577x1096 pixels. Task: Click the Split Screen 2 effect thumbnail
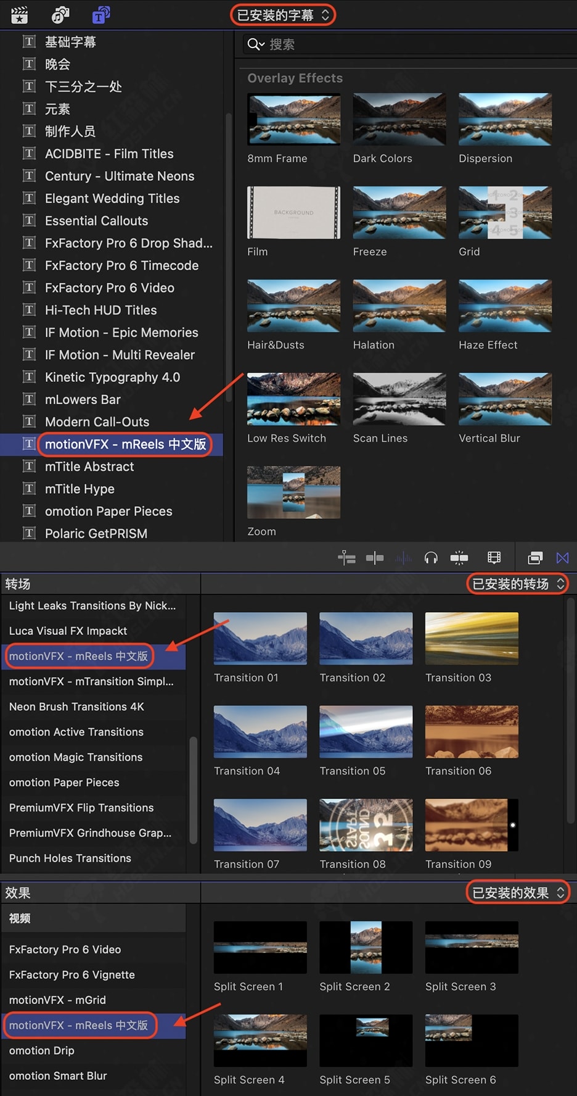point(366,947)
